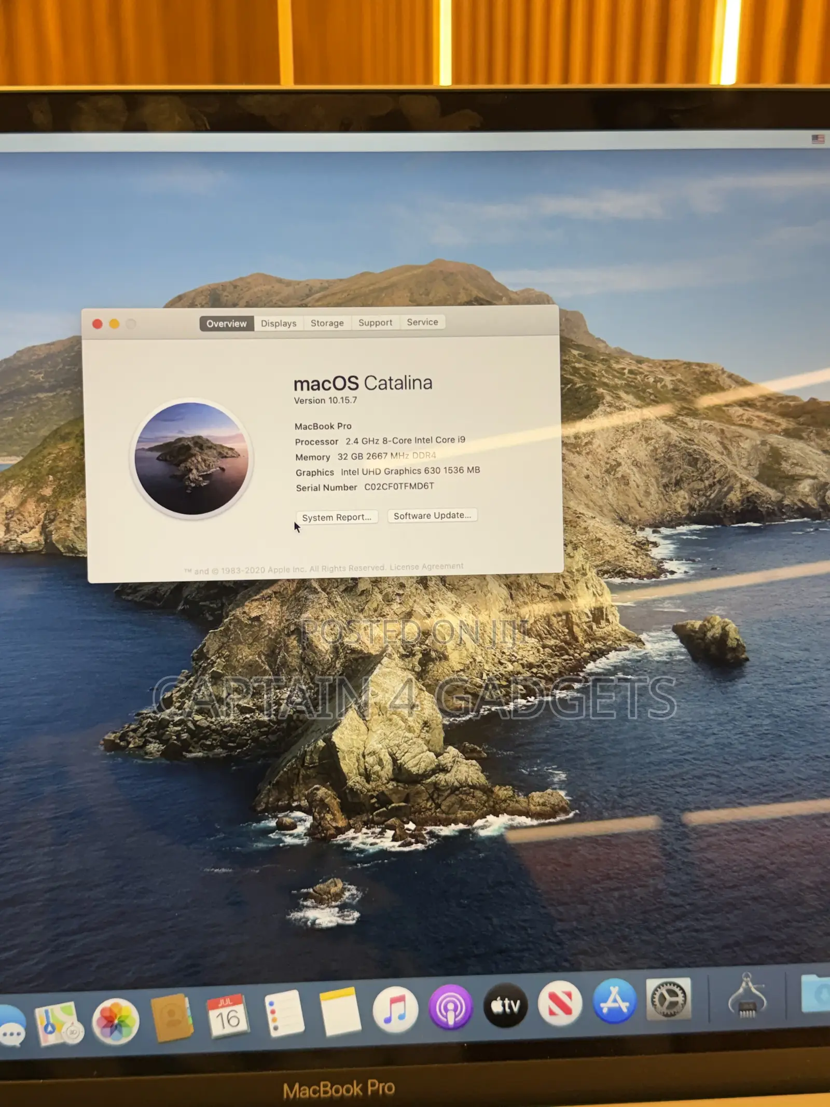Image resolution: width=830 pixels, height=1107 pixels.
Task: Open the News app in the Dock
Action: 560,1003
